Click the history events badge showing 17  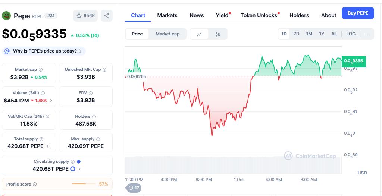[134, 188]
